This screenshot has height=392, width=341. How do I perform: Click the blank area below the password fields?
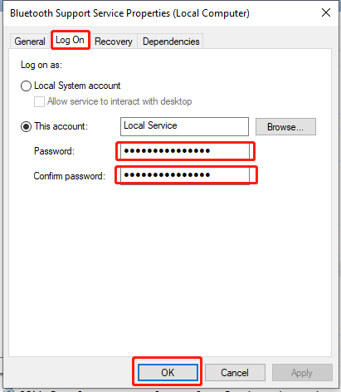pyautogui.click(x=170, y=268)
